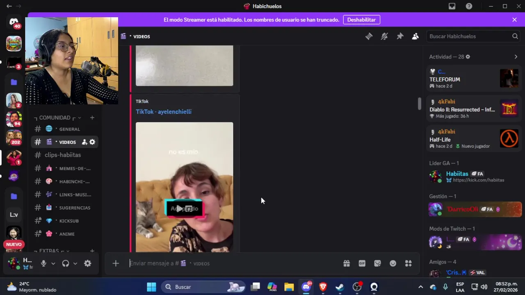Open the KICKSUB channel
Screen dimensions: 525x295
[64, 221]
